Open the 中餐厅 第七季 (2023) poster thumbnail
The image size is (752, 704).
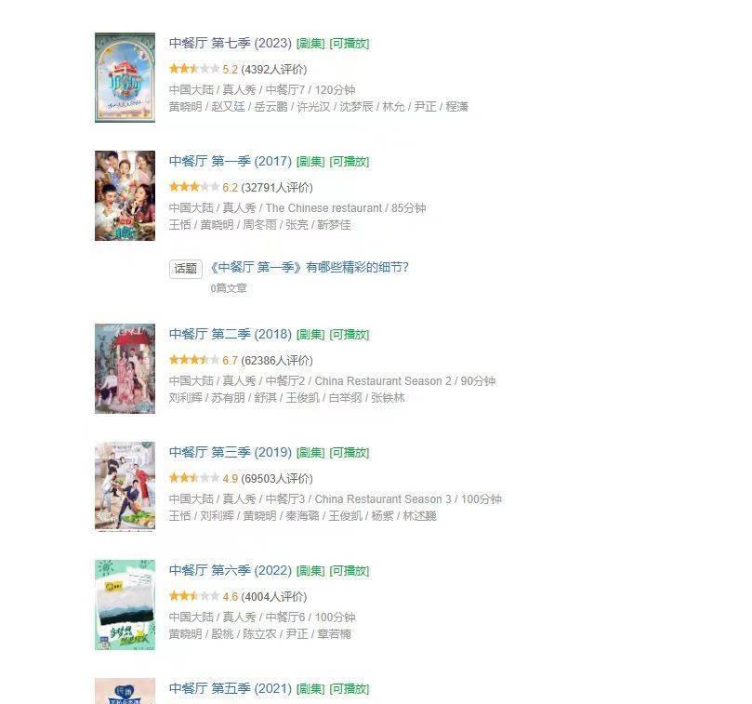pyautogui.click(x=125, y=77)
